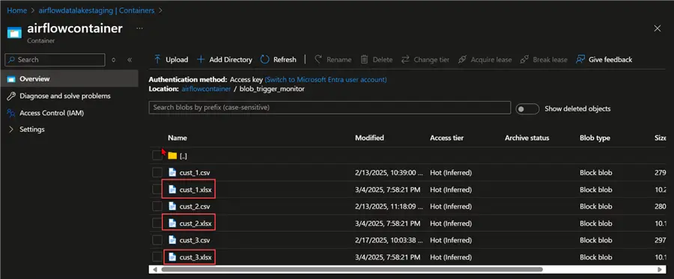Click the airflowcontainer container icon in the header

click(x=14, y=33)
